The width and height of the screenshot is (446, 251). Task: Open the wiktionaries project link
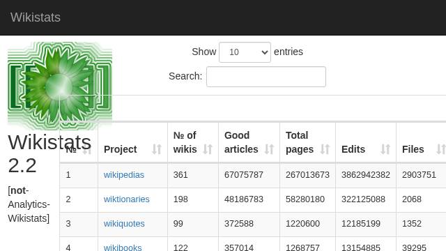127,199
